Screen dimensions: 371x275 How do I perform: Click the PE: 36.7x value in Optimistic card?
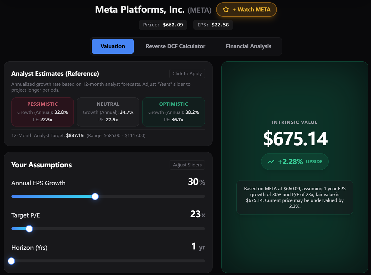[174, 120]
